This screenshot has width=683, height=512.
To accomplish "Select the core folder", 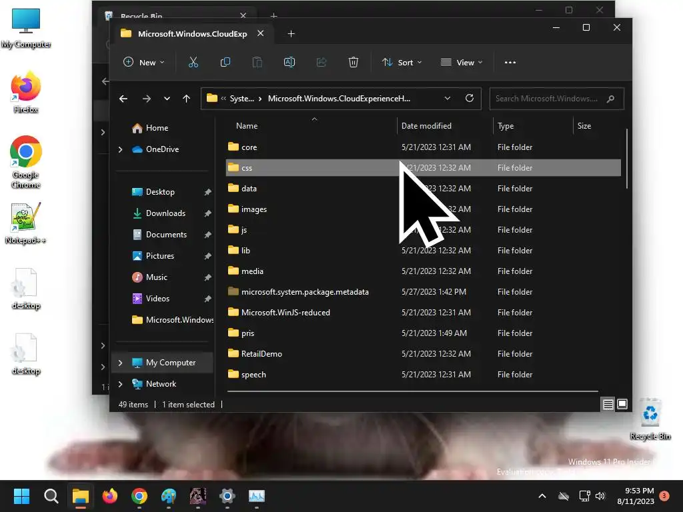I will tap(423, 147).
